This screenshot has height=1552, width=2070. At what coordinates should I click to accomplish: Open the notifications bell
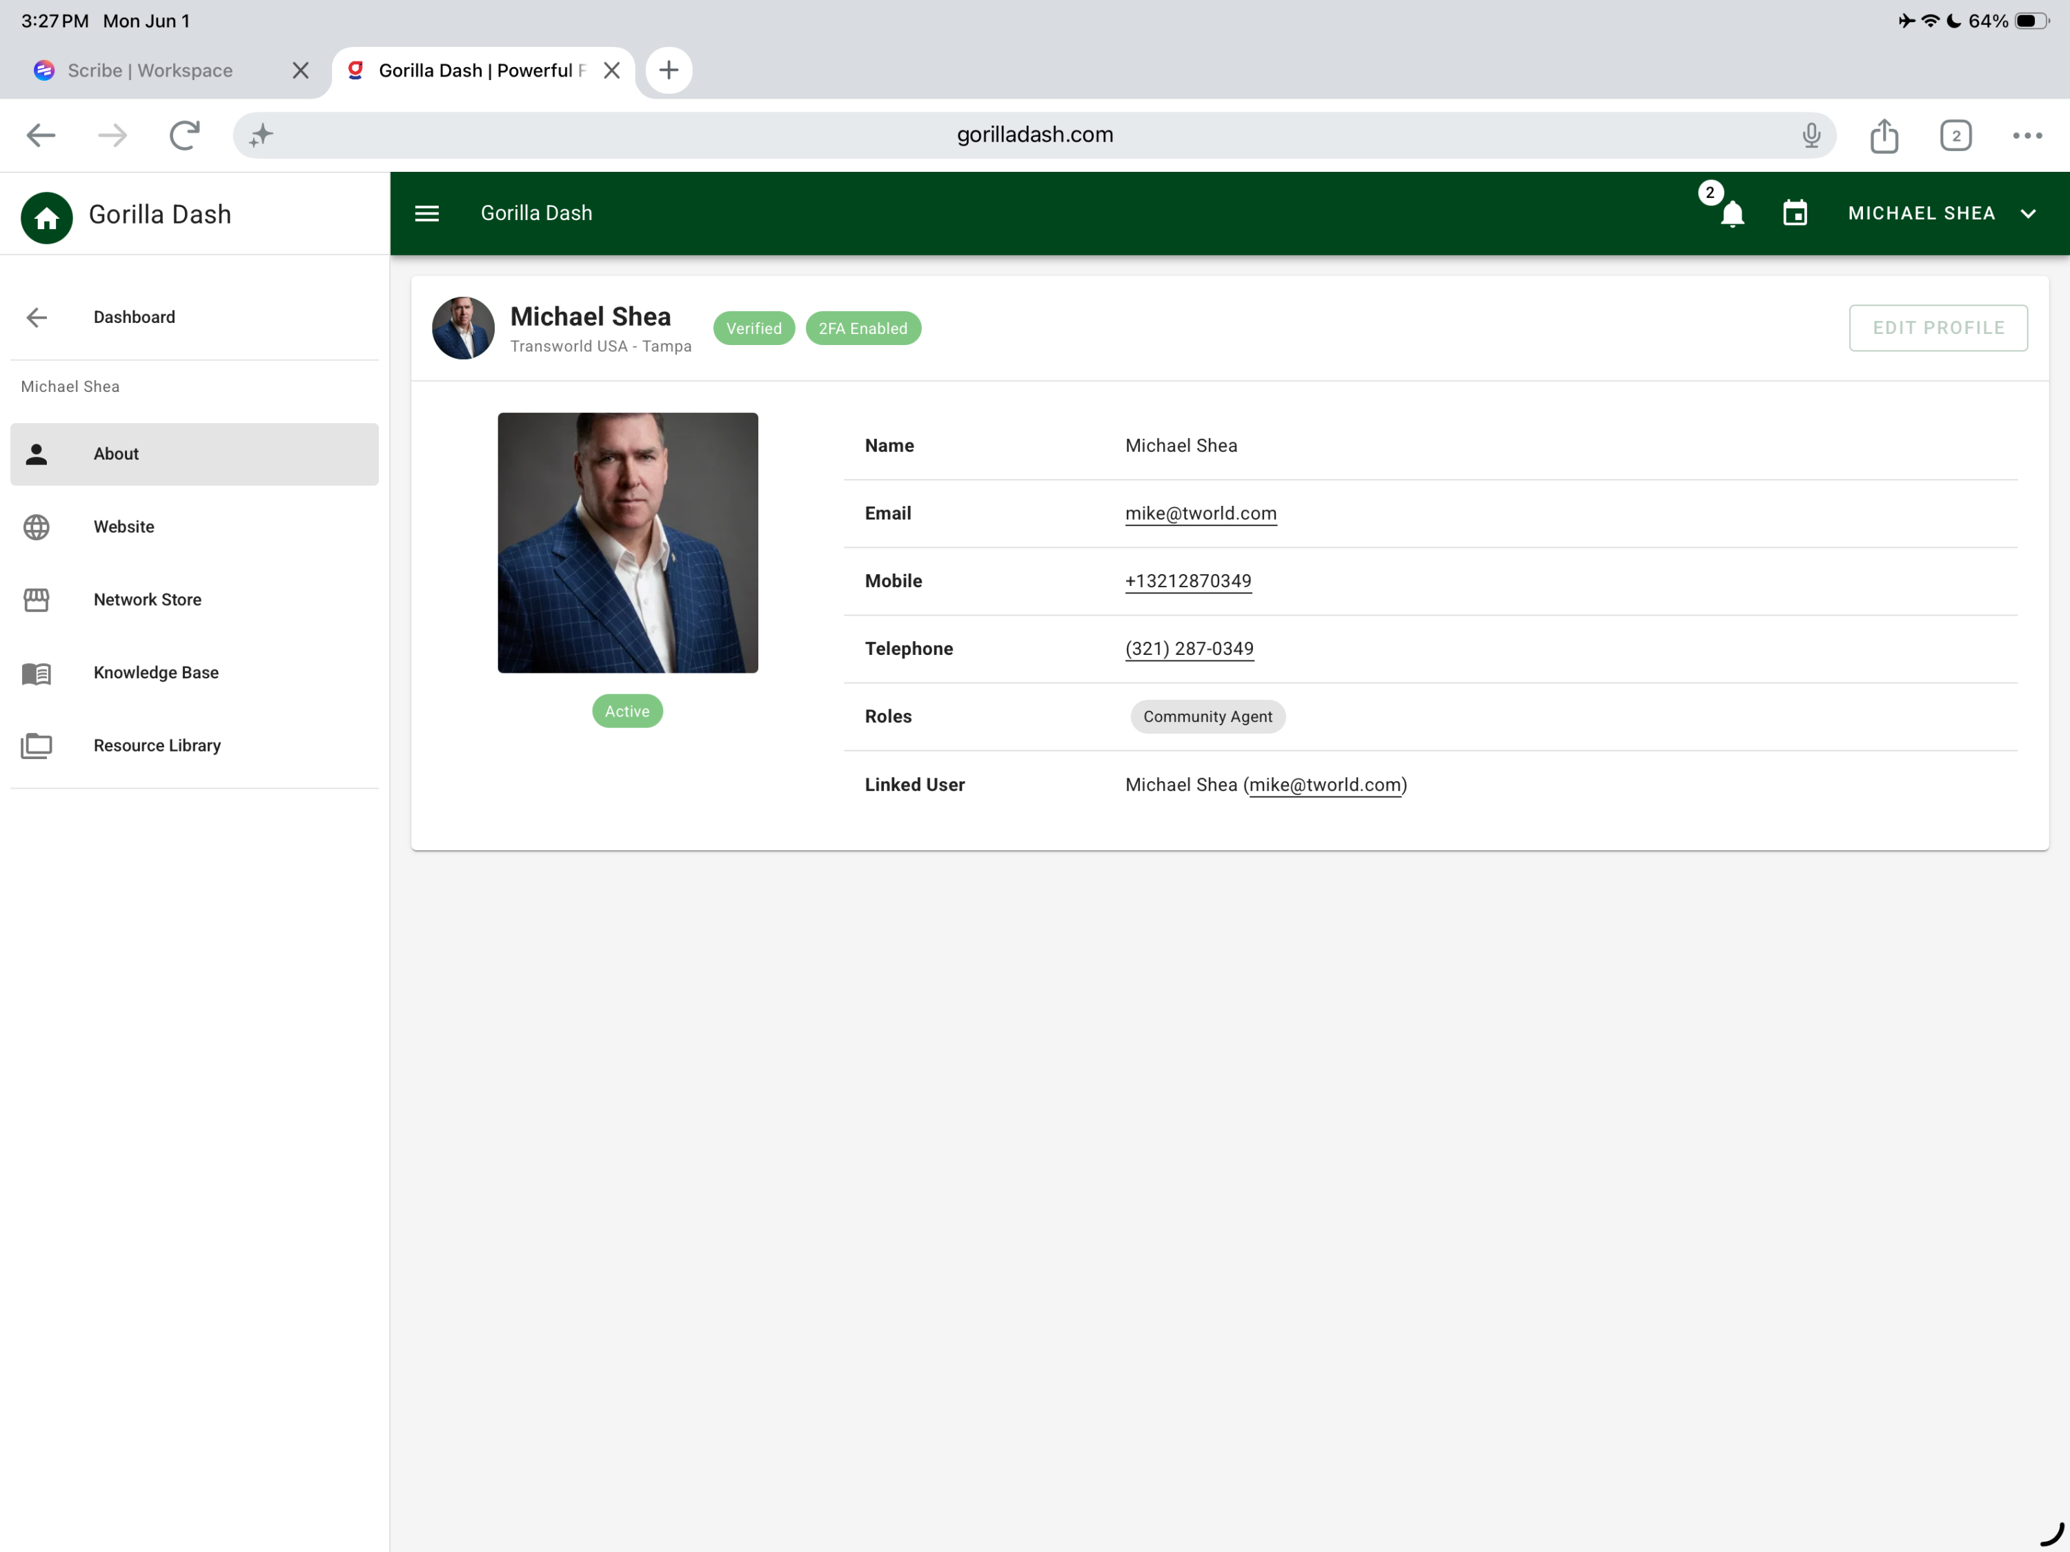1731,213
